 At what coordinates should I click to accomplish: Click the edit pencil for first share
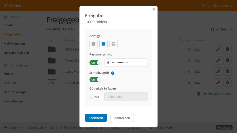pos(218,49)
